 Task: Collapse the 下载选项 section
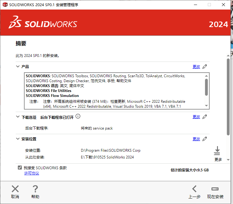click(x=18, y=117)
